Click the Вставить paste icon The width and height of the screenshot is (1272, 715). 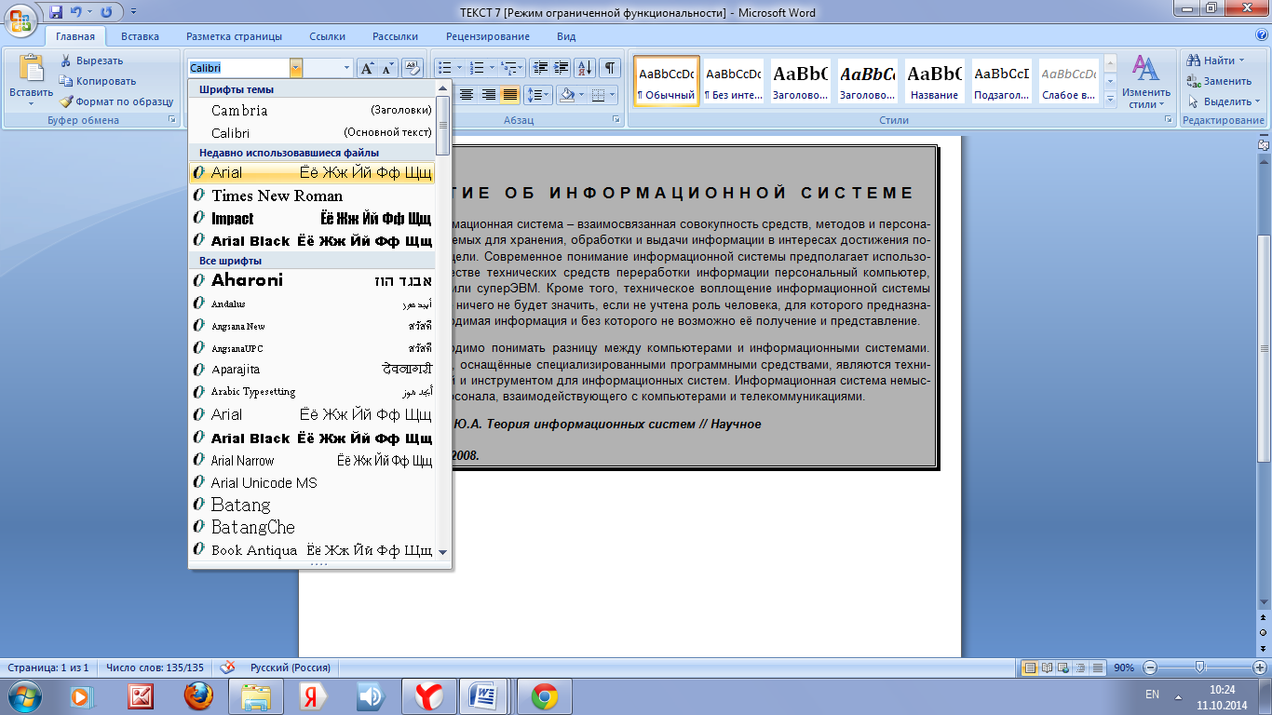pos(32,70)
